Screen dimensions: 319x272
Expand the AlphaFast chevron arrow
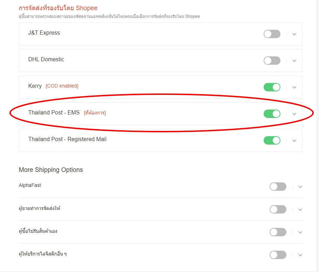(x=300, y=187)
